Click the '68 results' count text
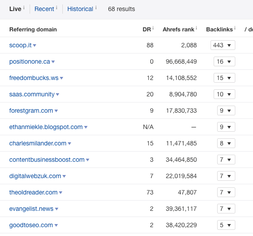 pos(121,9)
